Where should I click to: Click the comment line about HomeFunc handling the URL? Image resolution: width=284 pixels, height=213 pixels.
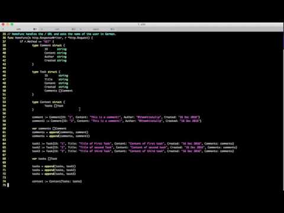62,34
